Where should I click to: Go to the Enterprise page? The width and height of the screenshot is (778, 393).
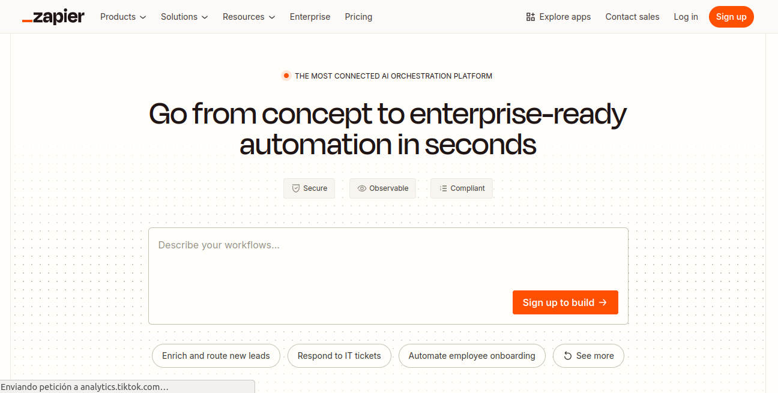point(310,17)
